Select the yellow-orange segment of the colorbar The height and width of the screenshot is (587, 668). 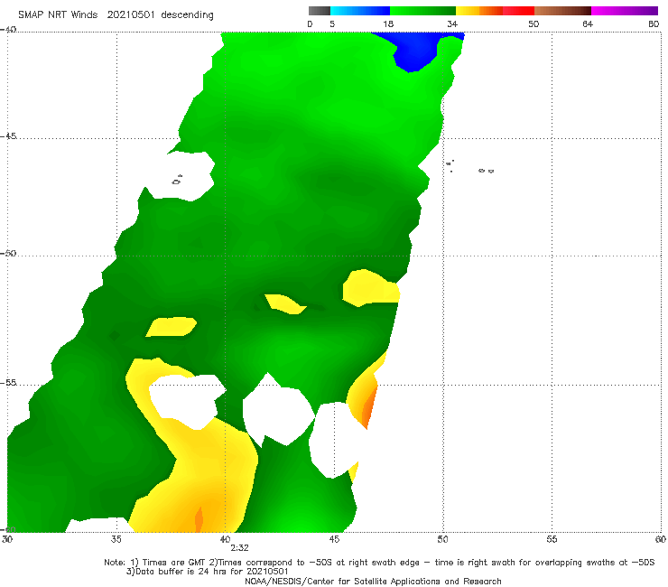(479, 11)
